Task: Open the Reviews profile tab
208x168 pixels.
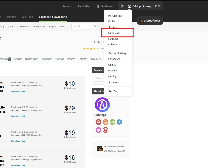Action: point(60,59)
